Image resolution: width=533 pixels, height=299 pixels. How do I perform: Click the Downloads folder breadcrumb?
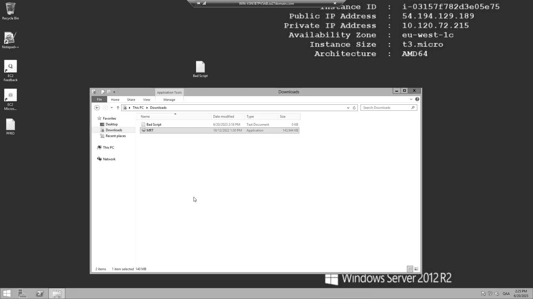pos(158,107)
